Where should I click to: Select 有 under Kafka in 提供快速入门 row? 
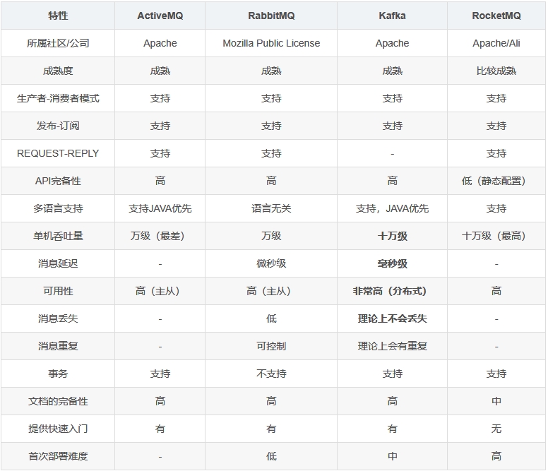(x=392, y=429)
